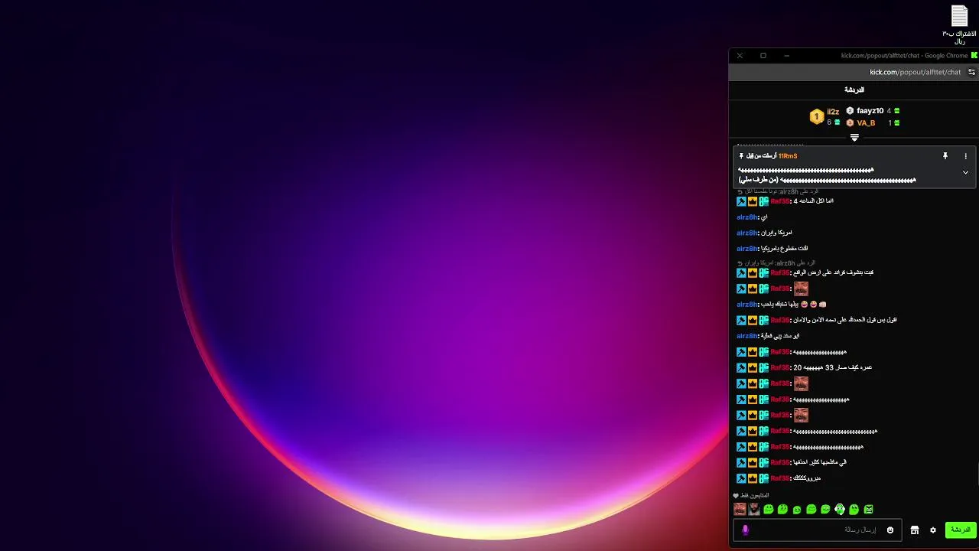Click the heart icon of followers-only notice
The image size is (979, 551).
(736, 496)
